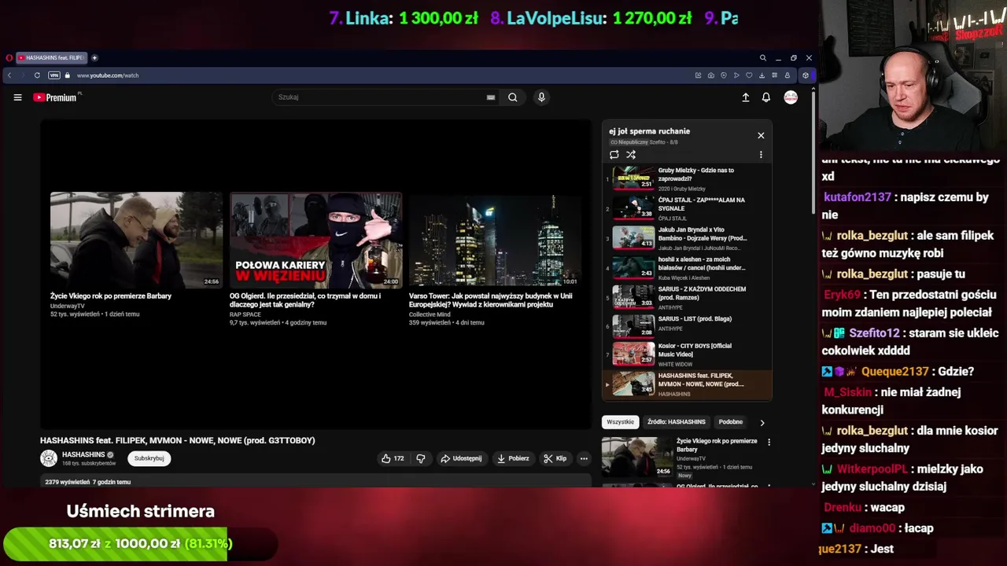
Task: Go to the YouTube Premium home logo
Action: (x=57, y=97)
